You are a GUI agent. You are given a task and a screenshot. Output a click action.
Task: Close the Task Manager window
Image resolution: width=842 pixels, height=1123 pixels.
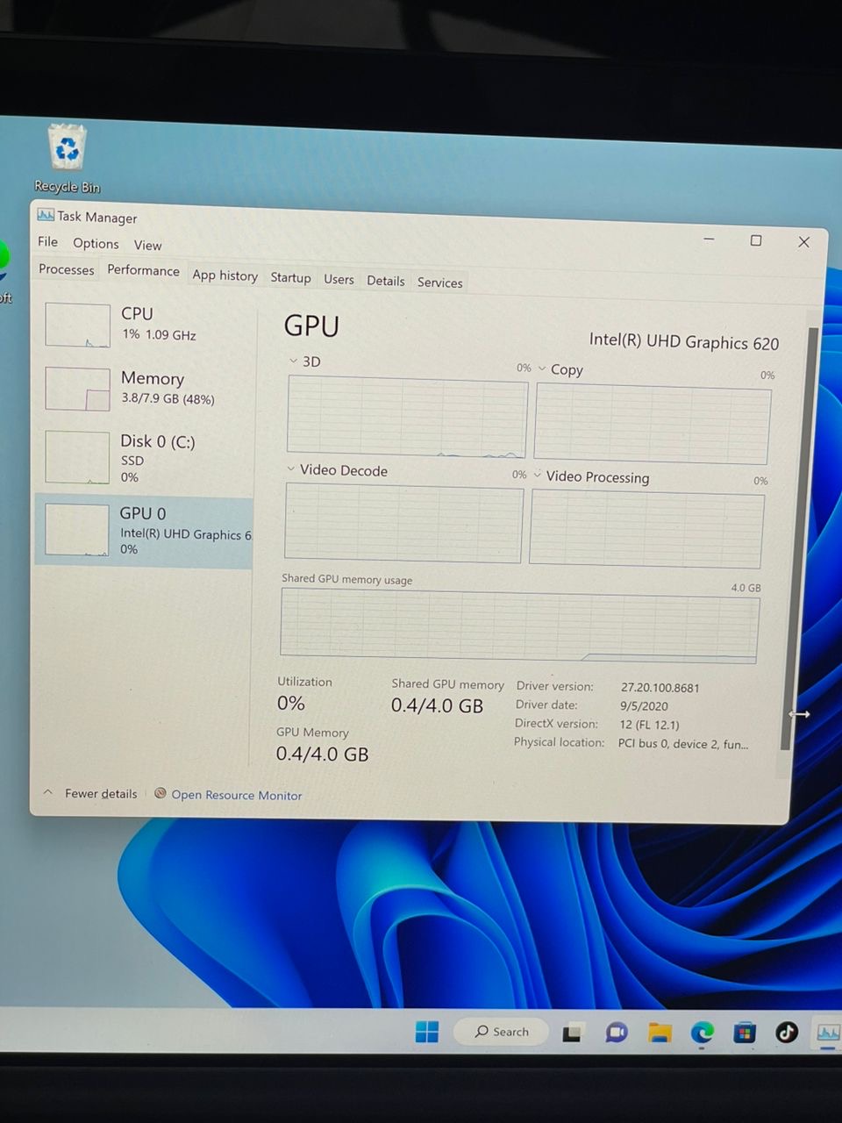tap(803, 242)
